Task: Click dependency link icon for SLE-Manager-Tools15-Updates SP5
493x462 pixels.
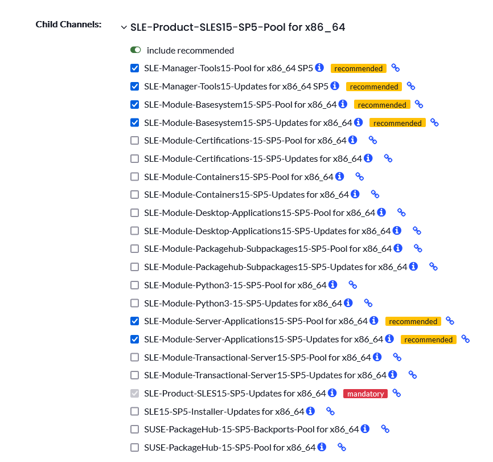Action: tap(411, 86)
